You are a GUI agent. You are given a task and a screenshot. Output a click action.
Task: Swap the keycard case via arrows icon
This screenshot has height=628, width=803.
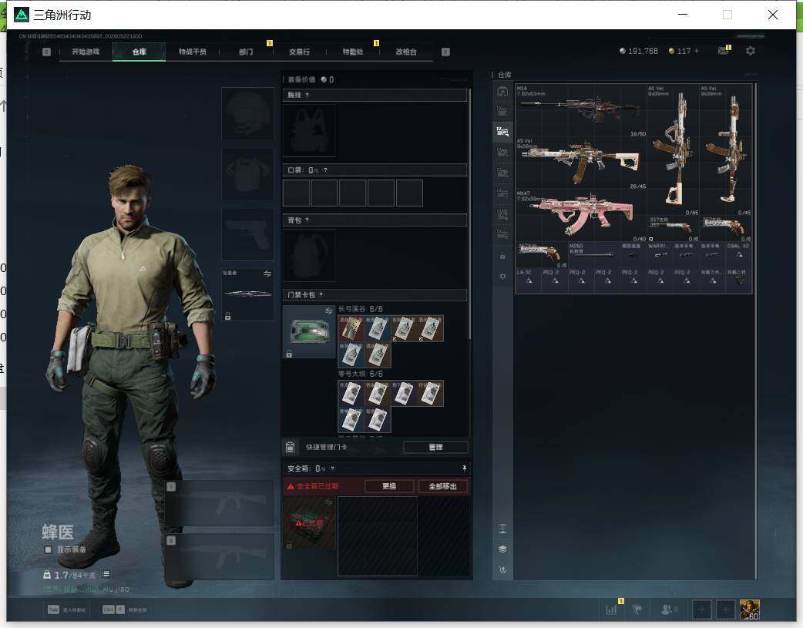(x=329, y=311)
